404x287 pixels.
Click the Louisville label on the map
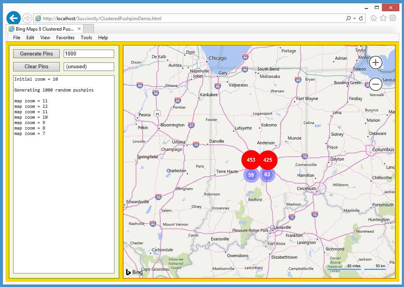(282, 227)
